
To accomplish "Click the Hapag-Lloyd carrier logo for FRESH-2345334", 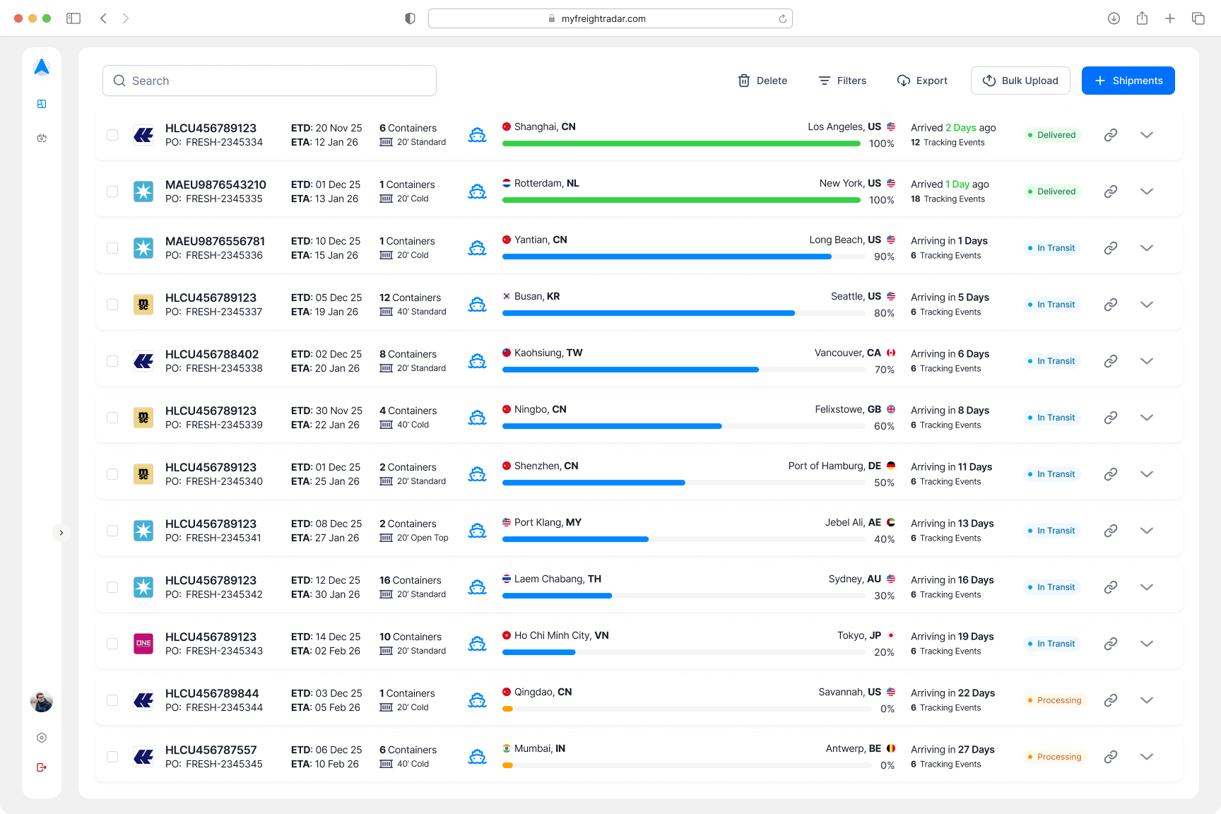I will (143, 134).
